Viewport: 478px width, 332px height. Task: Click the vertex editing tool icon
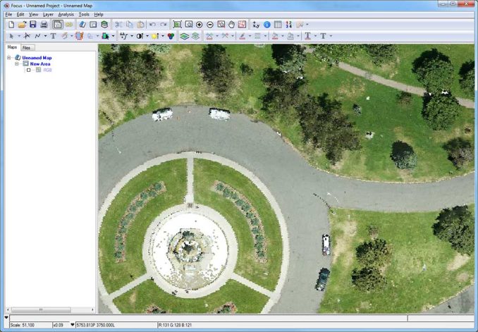27,36
